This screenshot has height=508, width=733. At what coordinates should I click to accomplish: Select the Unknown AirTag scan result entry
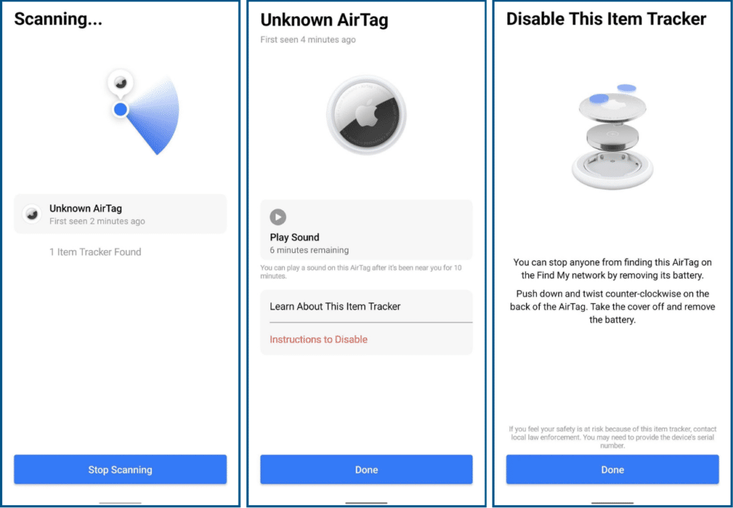tap(120, 214)
